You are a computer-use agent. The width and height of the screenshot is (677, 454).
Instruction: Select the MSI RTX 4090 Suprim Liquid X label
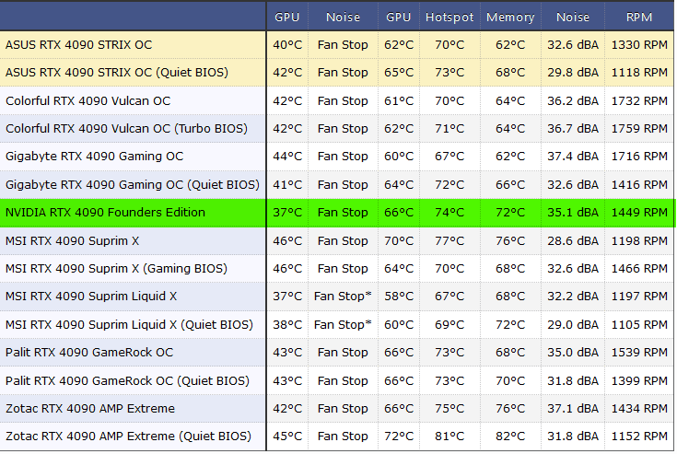point(91,296)
